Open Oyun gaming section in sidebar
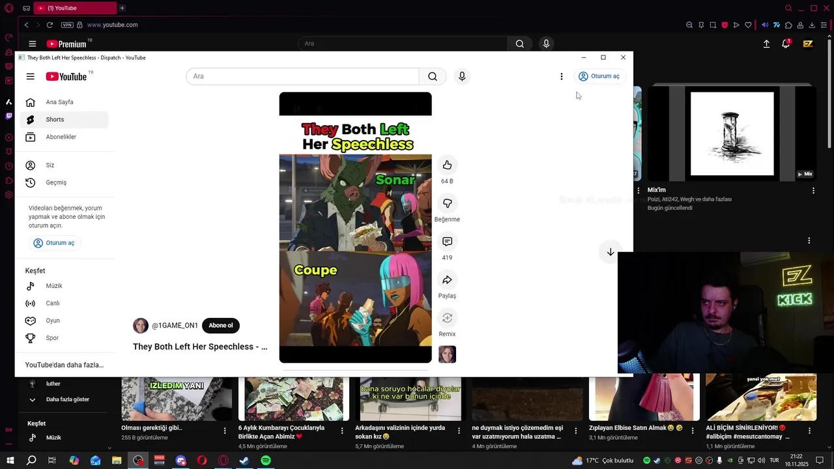The image size is (834, 469). tap(64, 320)
